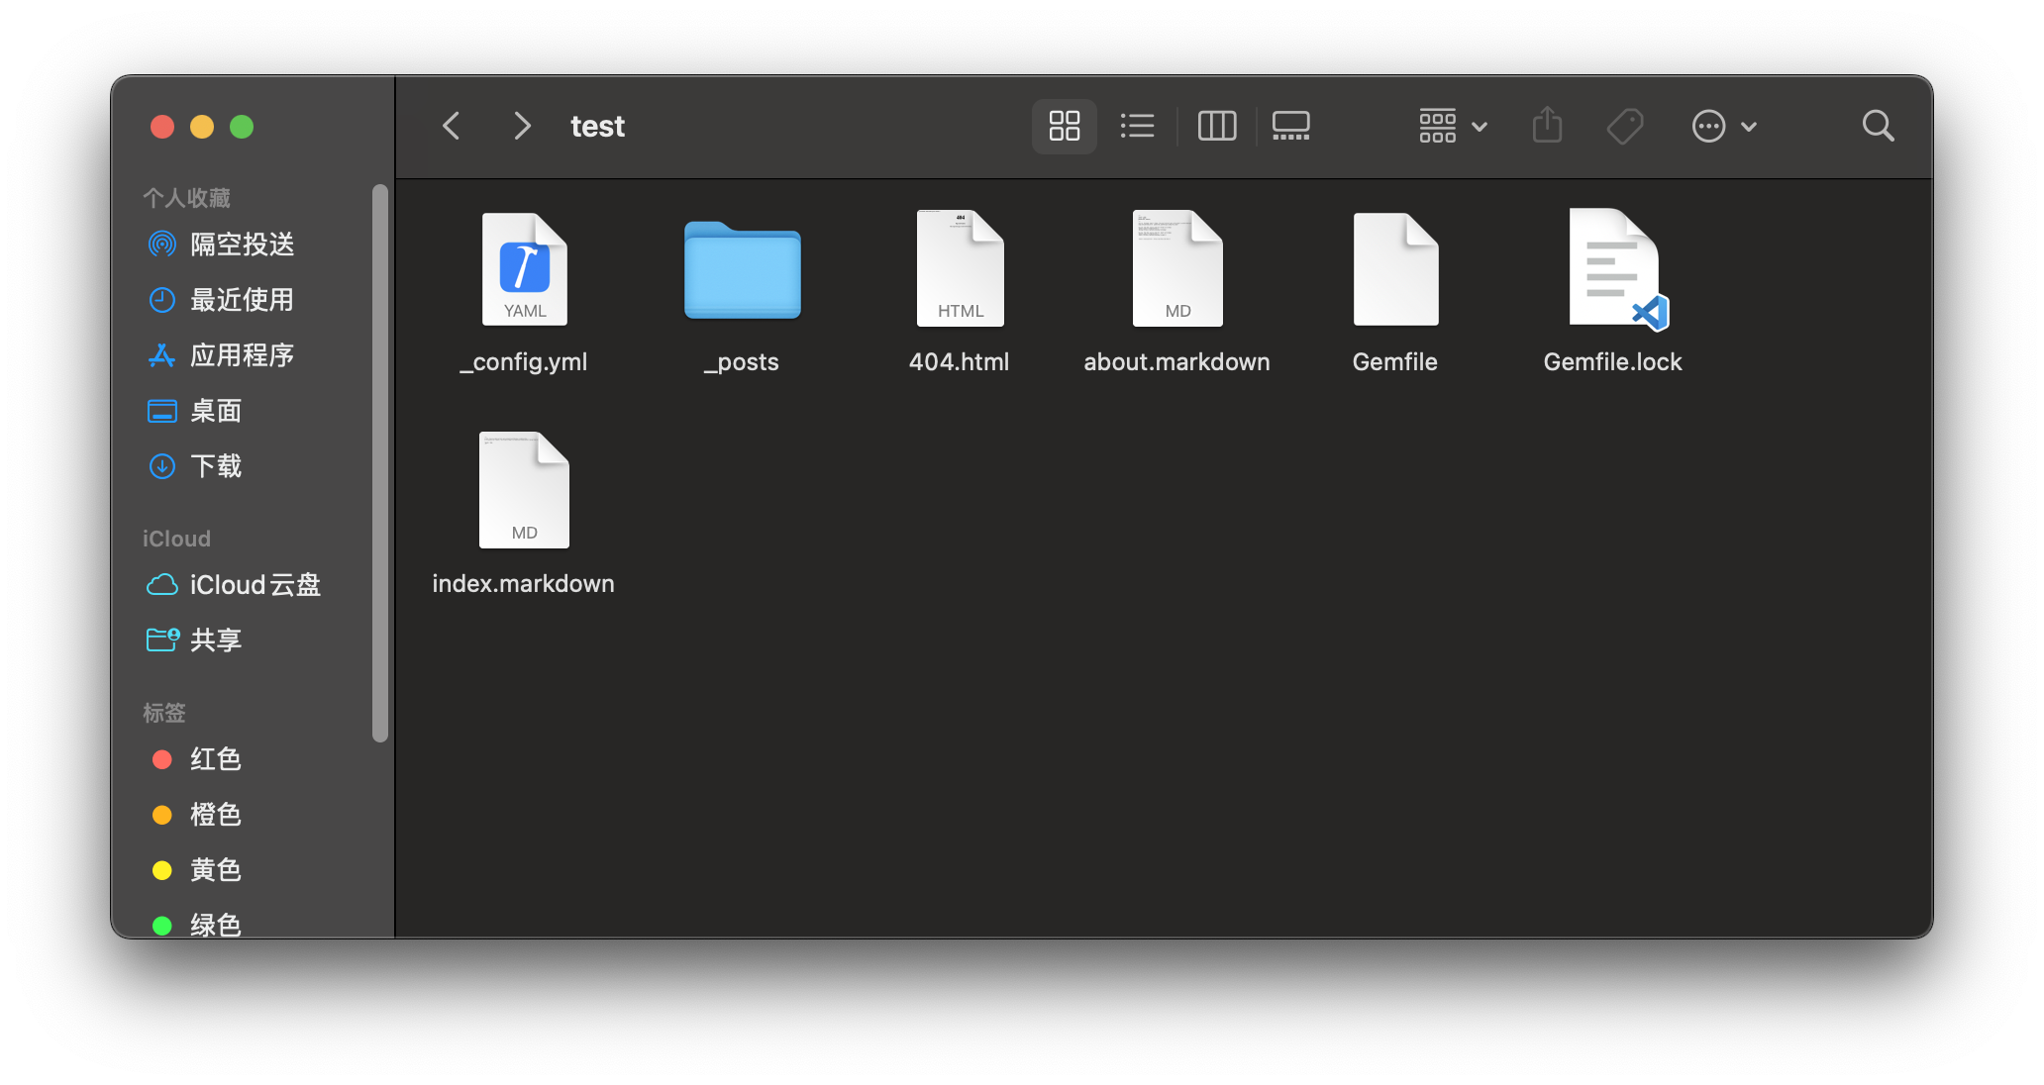Click the index.markdown file name
The width and height of the screenshot is (2044, 1085).
pos(524,584)
